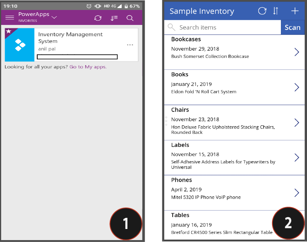Select the Books heading
The width and height of the screenshot is (307, 242).
click(180, 74)
